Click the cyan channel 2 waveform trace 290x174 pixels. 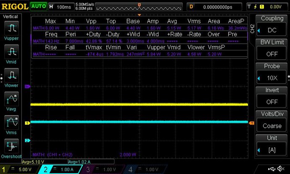pos(139,122)
